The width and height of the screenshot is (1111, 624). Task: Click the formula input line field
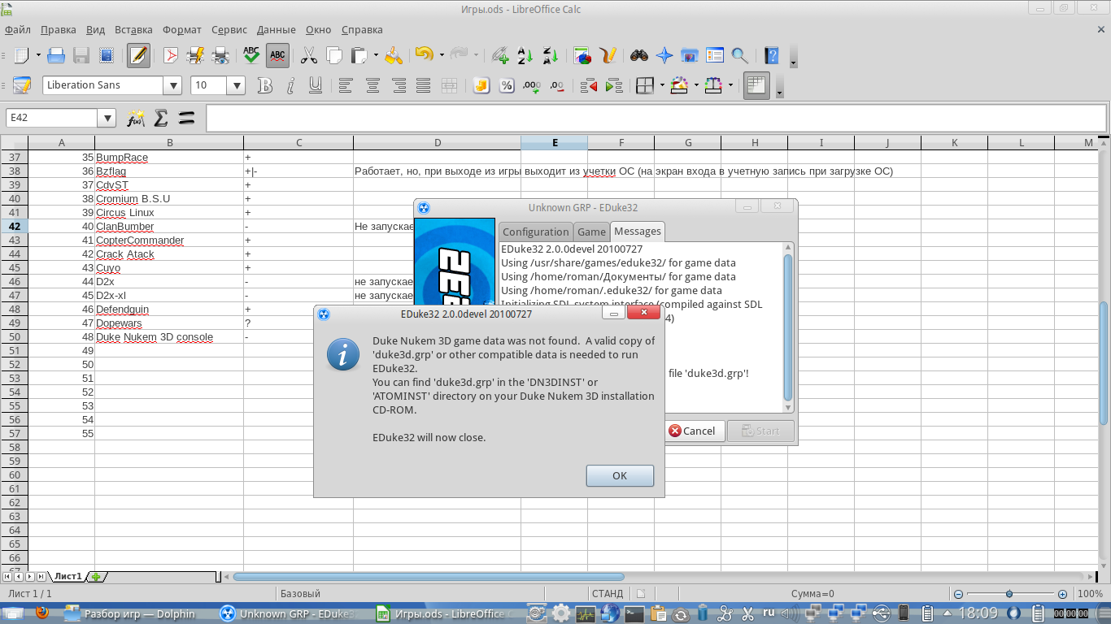656,118
